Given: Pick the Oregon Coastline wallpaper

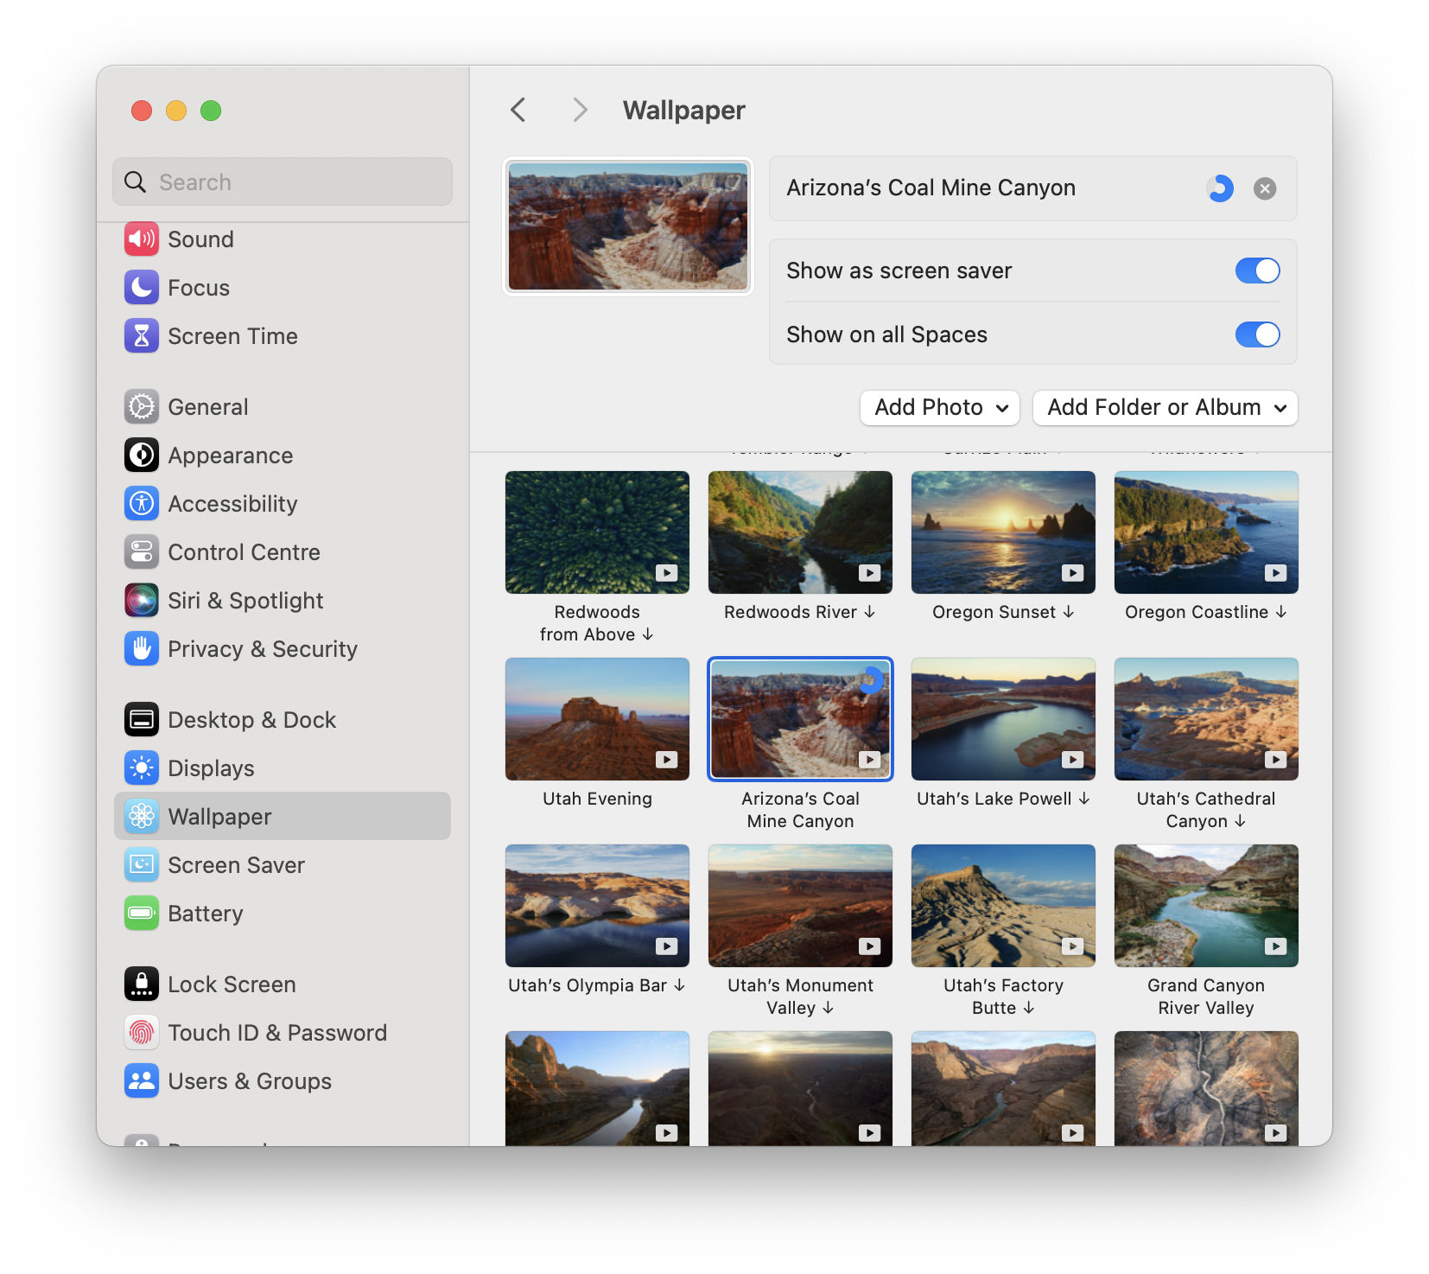Looking at the screenshot, I should (1206, 532).
